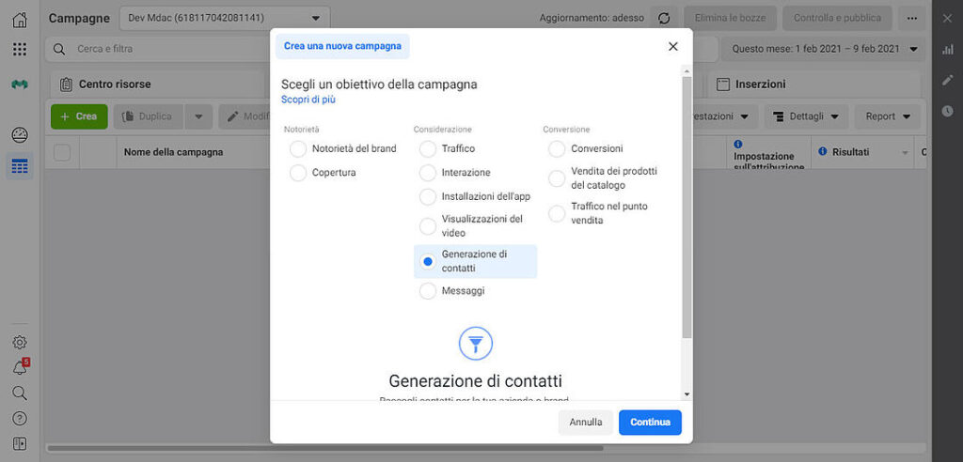The height and width of the screenshot is (462, 963).
Task: Click the settings gear icon
Action: [x=20, y=343]
